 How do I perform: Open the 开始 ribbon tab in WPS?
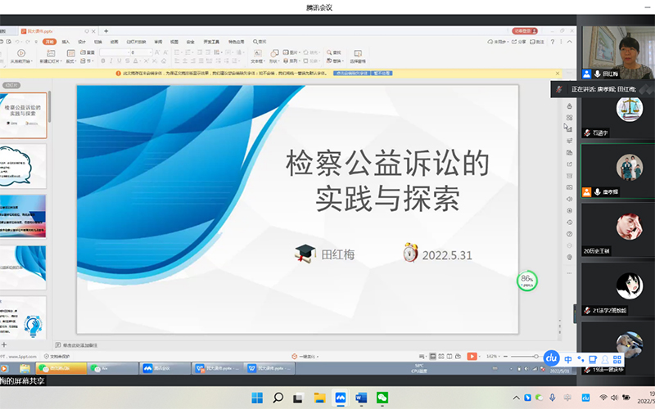pos(50,42)
